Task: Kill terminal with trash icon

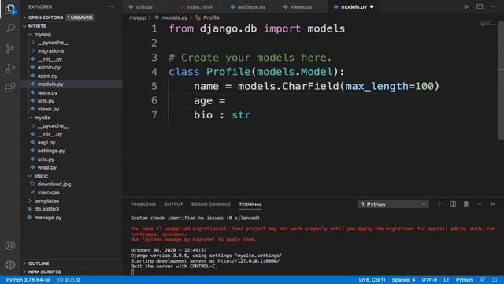Action: (465, 204)
